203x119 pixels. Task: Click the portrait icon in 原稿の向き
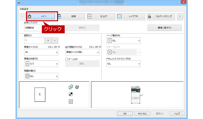click(27, 64)
